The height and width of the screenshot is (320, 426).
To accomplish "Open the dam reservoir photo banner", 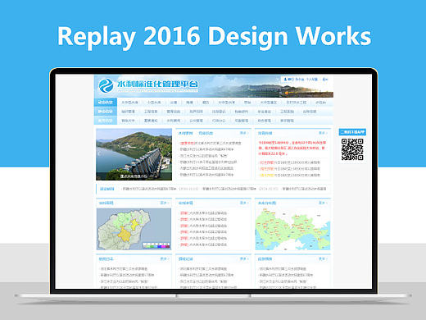I will 134,154.
